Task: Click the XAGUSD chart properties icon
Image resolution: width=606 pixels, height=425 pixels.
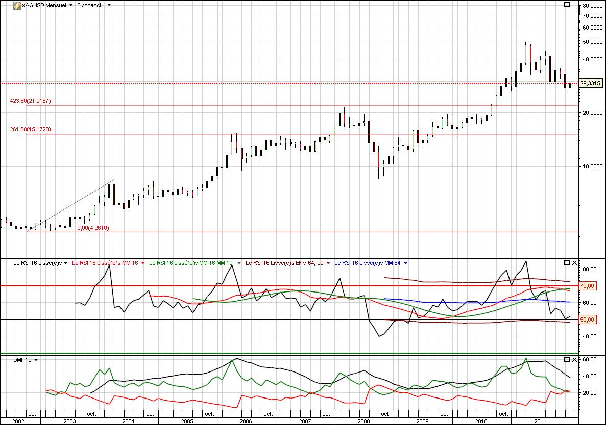Action: [x=17, y=6]
